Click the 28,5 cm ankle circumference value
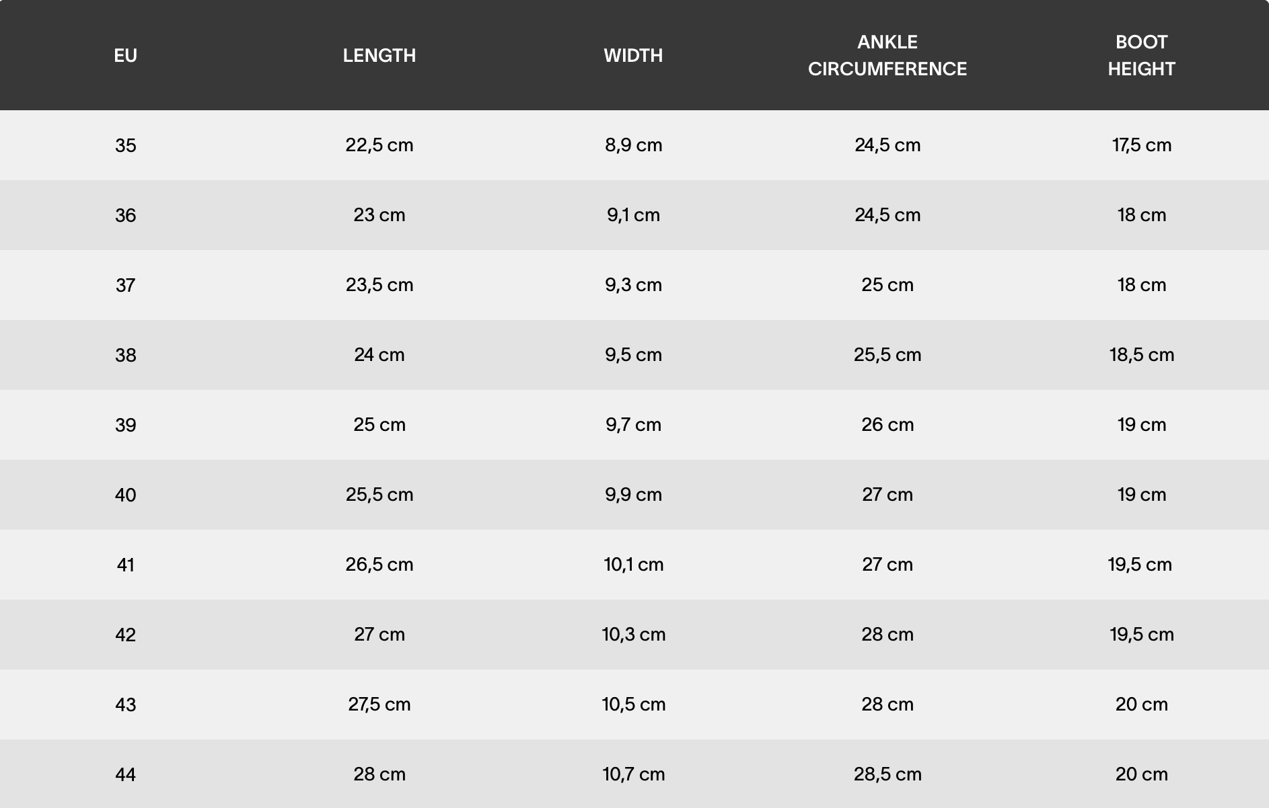Viewport: 1269px width, 808px height. pyautogui.click(x=887, y=774)
